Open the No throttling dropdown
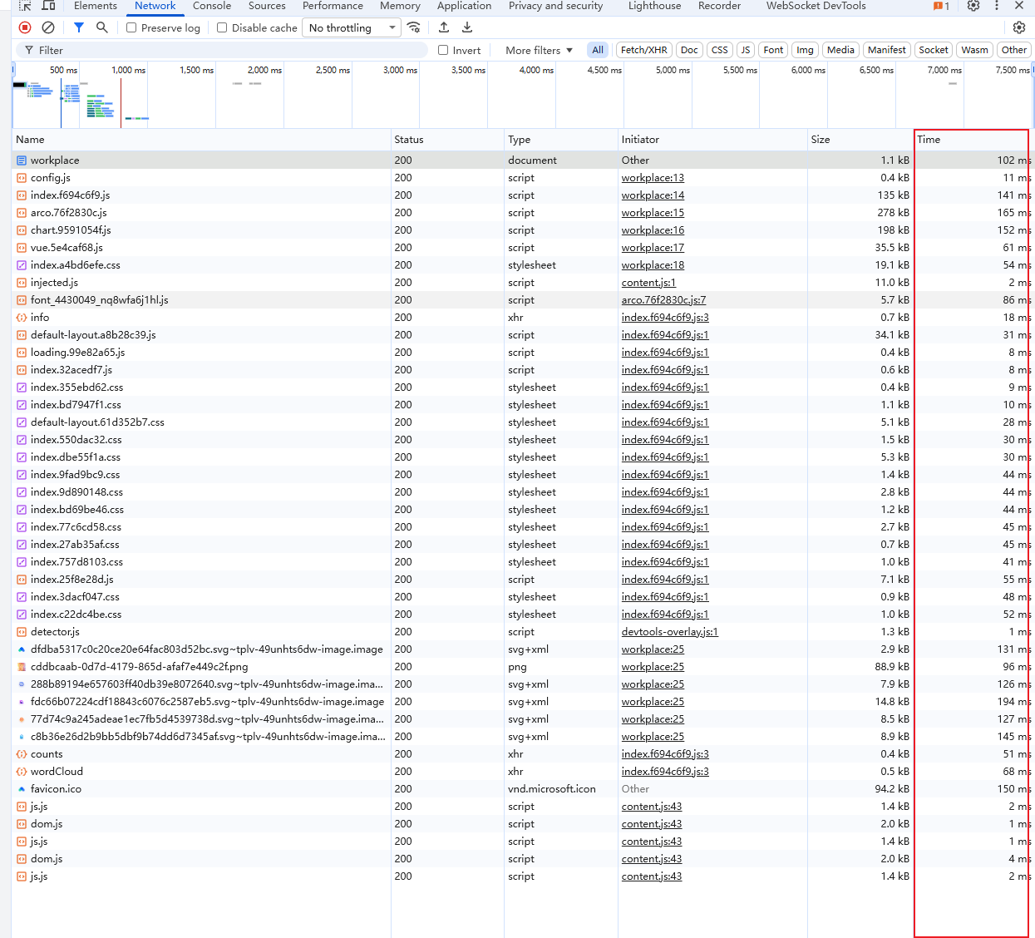The image size is (1035, 938). (352, 27)
